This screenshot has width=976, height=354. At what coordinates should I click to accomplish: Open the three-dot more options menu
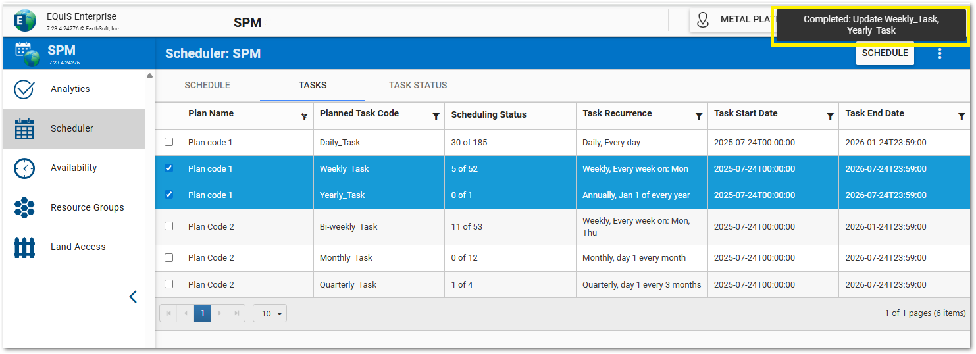click(940, 53)
